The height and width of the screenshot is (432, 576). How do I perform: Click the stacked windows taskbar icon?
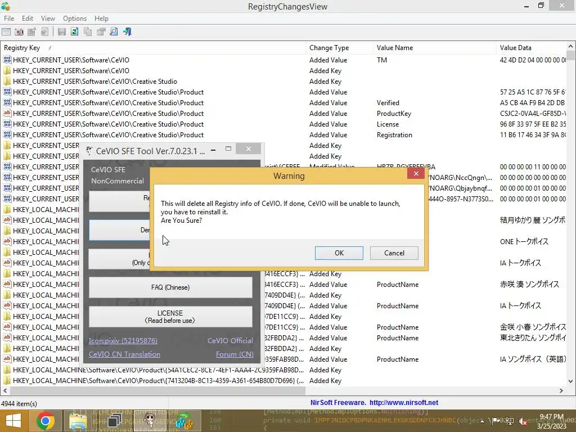pos(114,421)
